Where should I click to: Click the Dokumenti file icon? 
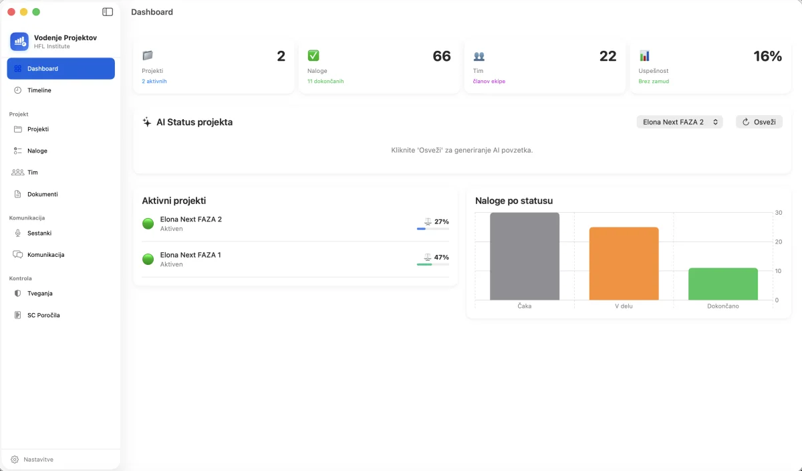(x=17, y=194)
